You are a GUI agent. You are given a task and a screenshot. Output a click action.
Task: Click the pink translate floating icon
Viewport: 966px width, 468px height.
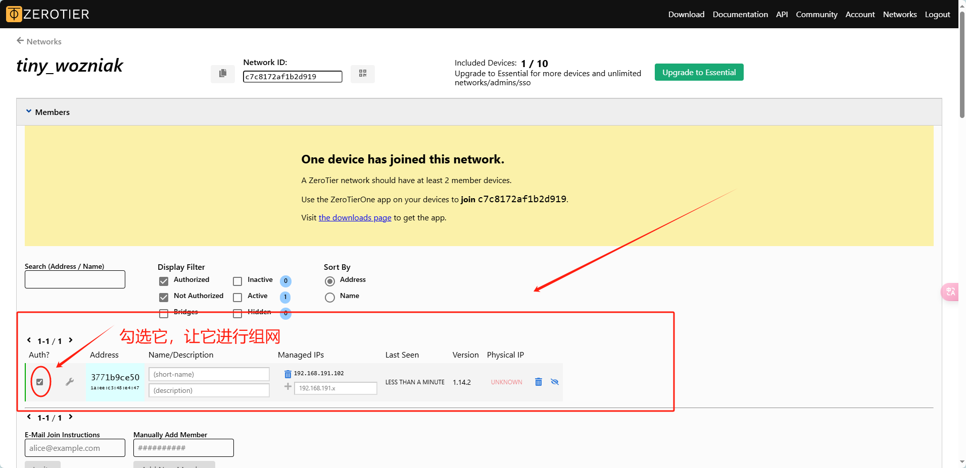950,291
